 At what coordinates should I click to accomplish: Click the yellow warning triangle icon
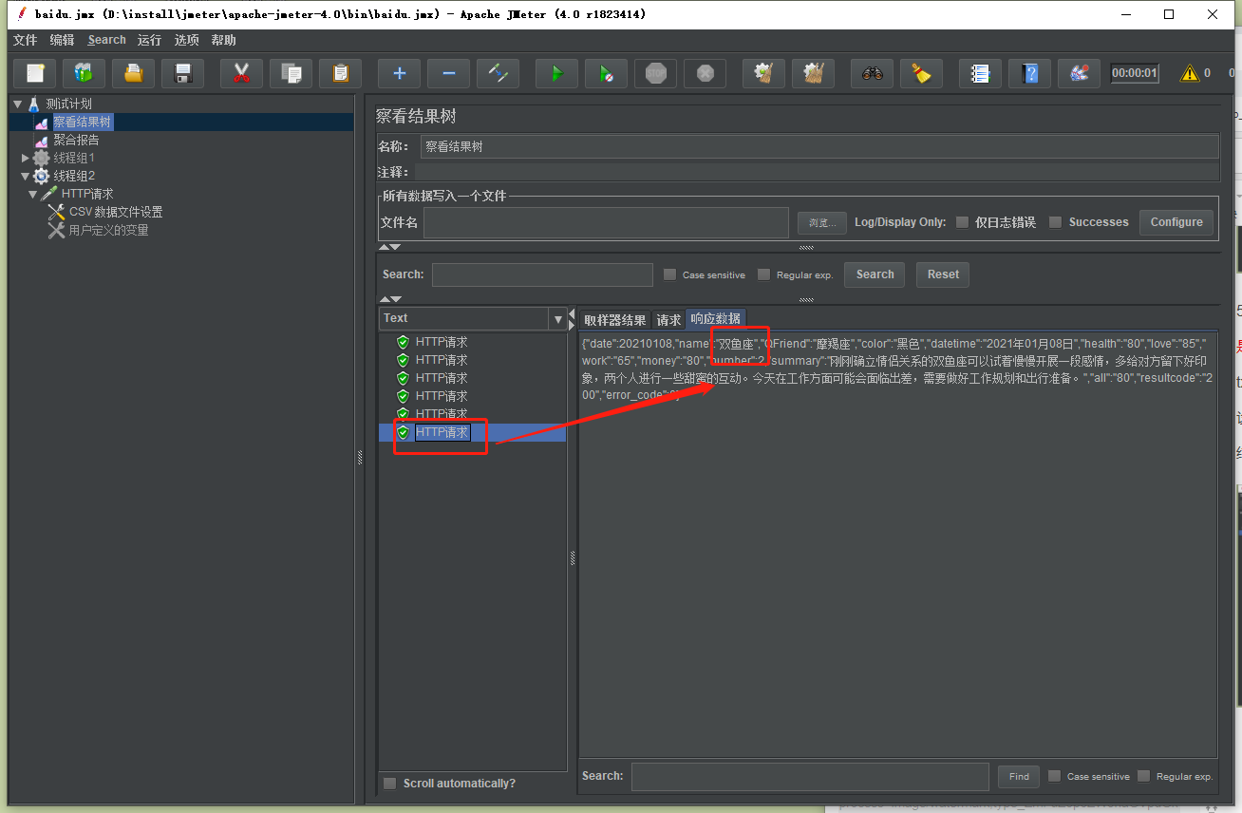click(1189, 73)
